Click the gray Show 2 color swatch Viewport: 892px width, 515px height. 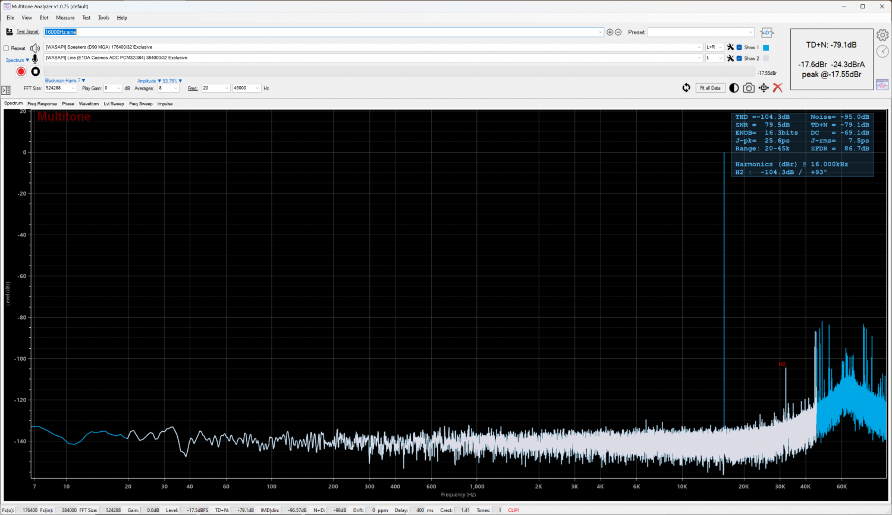[x=766, y=58]
